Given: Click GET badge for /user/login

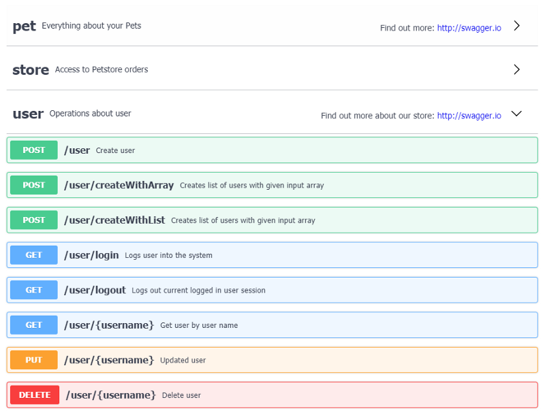Looking at the screenshot, I should [x=34, y=255].
